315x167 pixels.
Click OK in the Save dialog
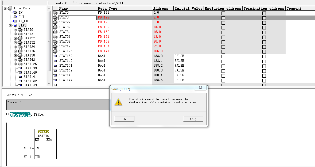click(124, 119)
